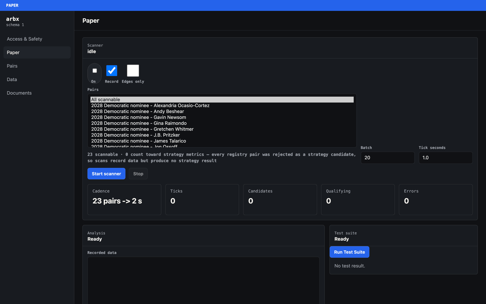Screen dimensions: 486x304
Task: Open Access & Safety section
Action: click(37, 39)
